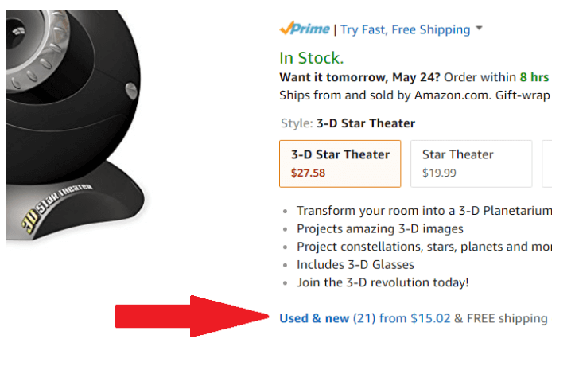Select the Star Theater $19.99 style

pyautogui.click(x=471, y=163)
